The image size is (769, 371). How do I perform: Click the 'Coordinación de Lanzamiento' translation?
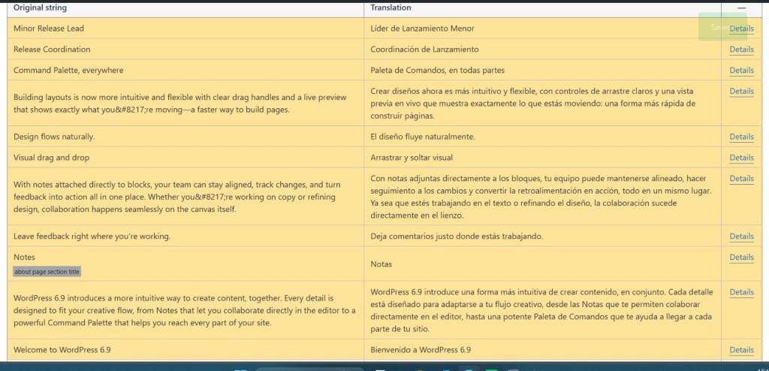click(x=425, y=50)
